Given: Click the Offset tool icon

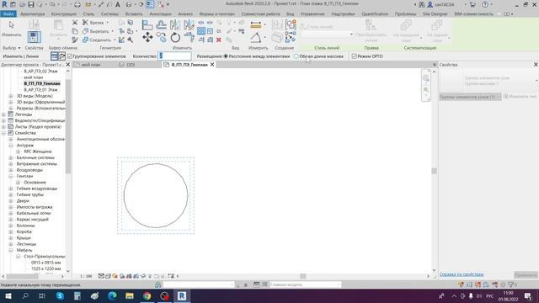Looking at the screenshot, I should [161, 24].
